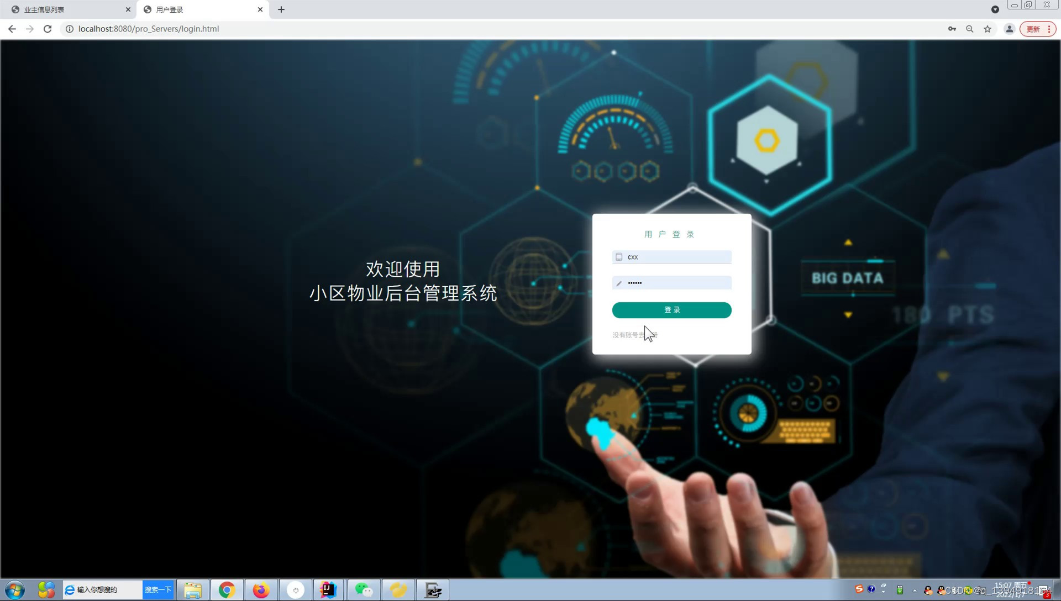1061x601 pixels.
Task: Reload the current page
Action: pos(48,29)
